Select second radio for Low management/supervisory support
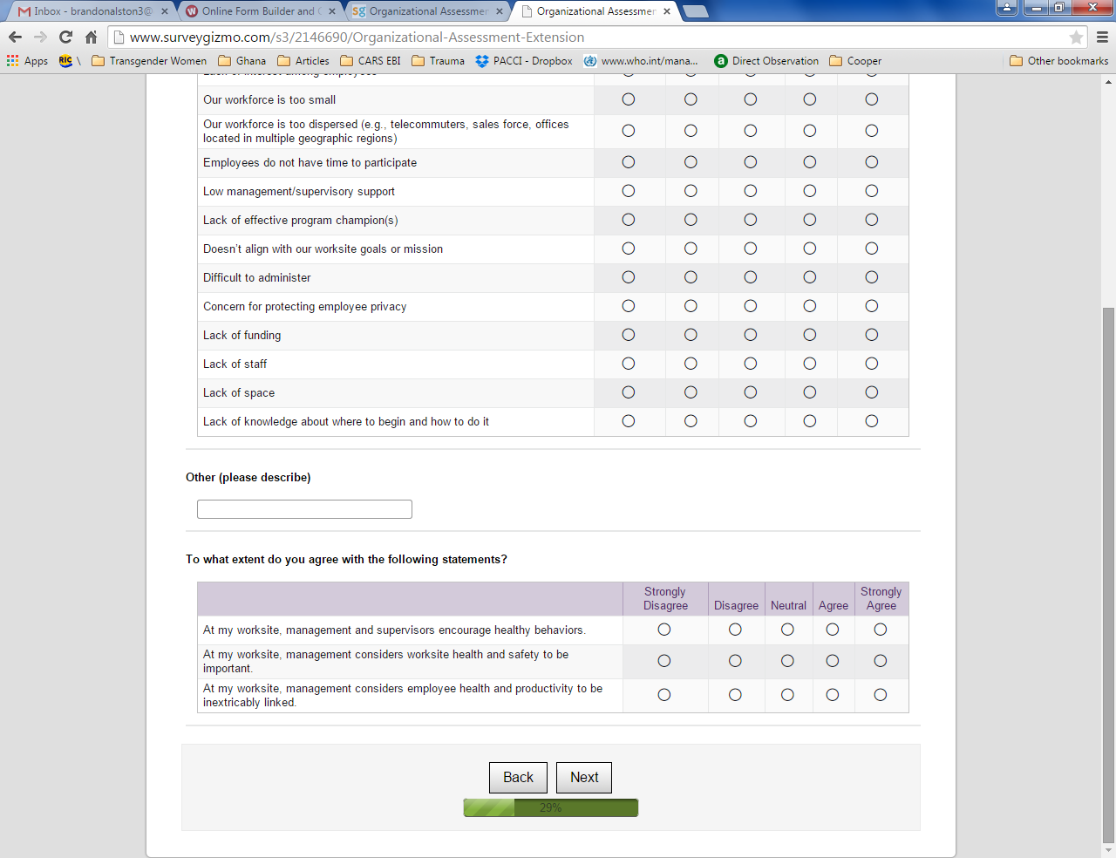Viewport: 1116px width, 858px height. pyautogui.click(x=691, y=191)
